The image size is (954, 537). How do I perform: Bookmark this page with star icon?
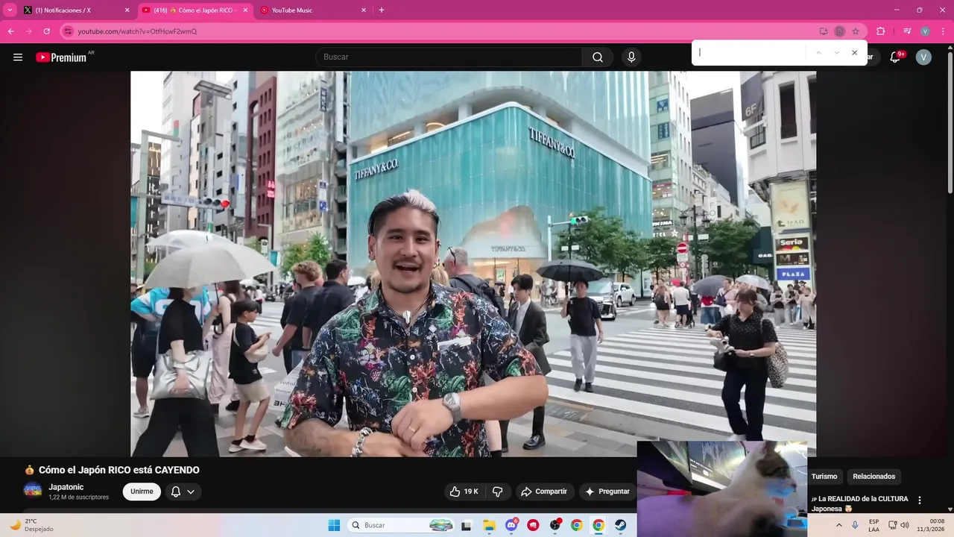tap(856, 31)
